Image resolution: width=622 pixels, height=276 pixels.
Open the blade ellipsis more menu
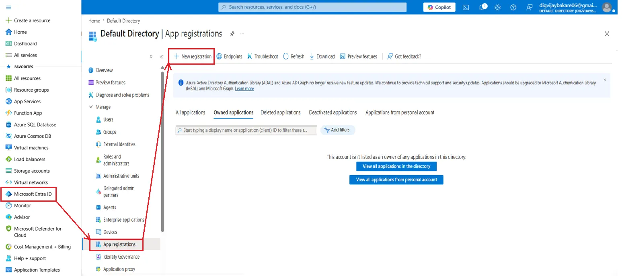242,34
